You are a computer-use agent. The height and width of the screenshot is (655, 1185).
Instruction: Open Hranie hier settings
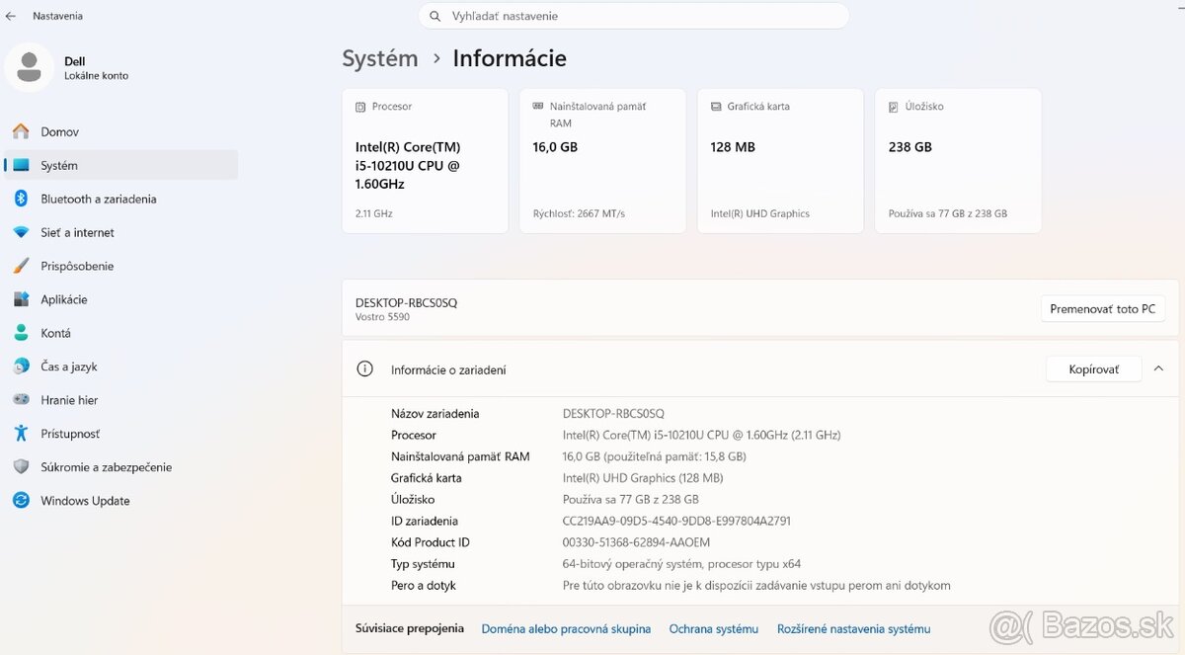pos(121,400)
